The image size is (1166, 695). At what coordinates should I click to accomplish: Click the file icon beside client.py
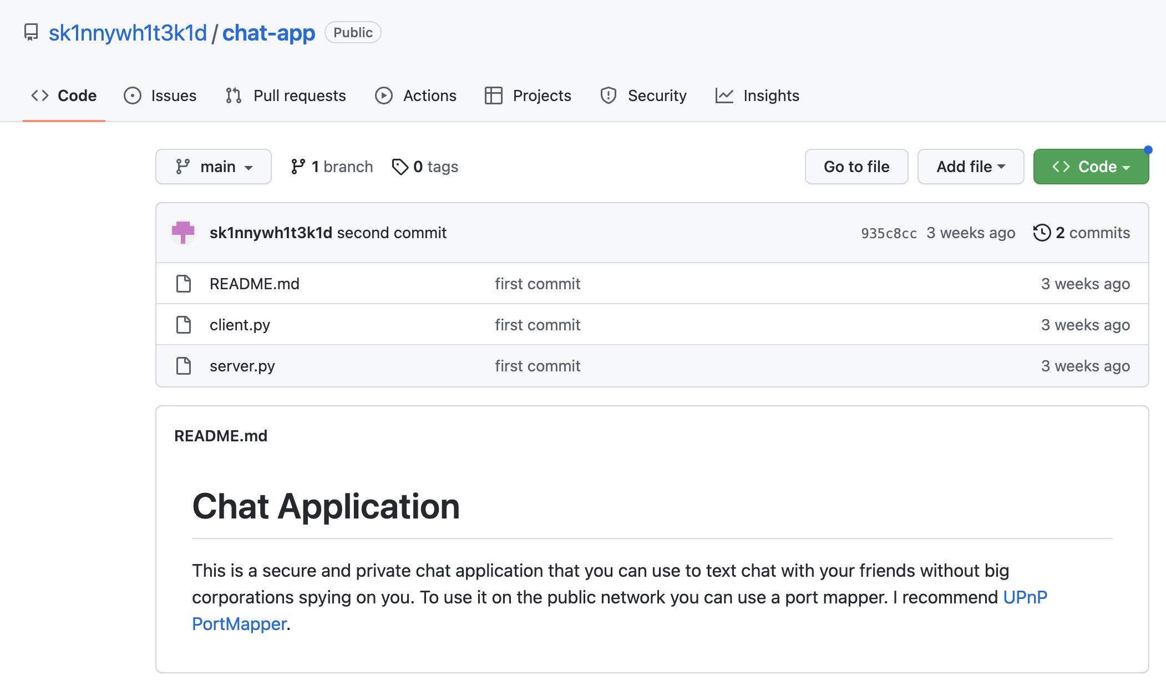click(184, 325)
